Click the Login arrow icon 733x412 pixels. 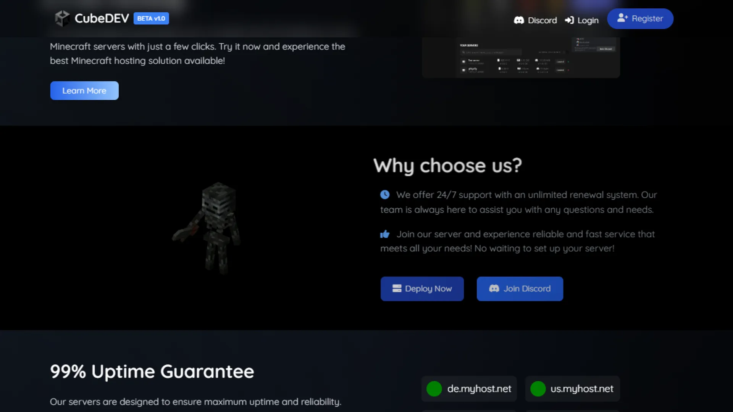[569, 20]
